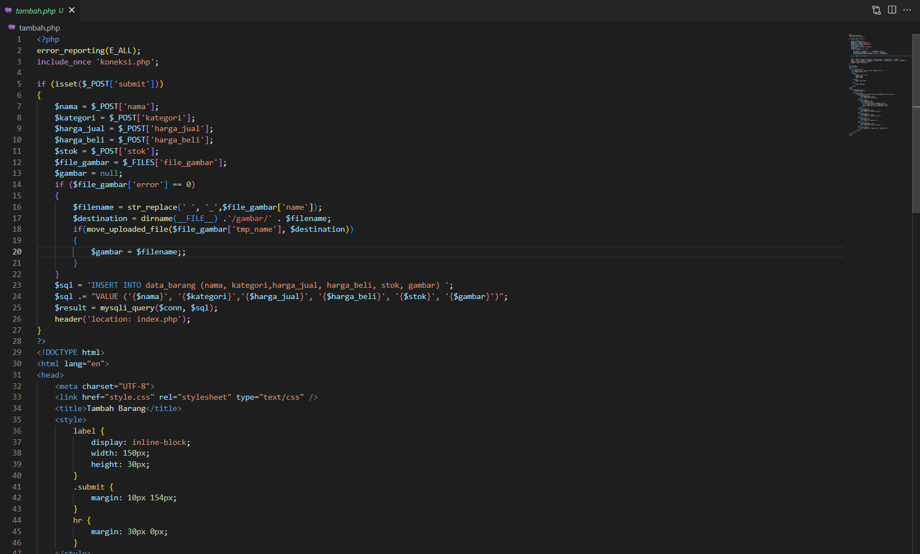Close the tambah.php tab
Image resolution: width=920 pixels, height=554 pixels.
[x=71, y=10]
